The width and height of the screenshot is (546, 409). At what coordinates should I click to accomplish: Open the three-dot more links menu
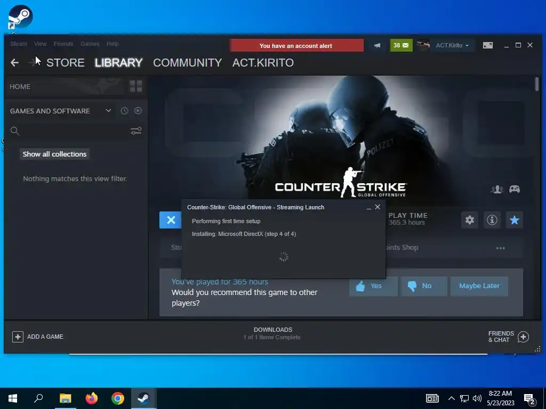[500, 248]
